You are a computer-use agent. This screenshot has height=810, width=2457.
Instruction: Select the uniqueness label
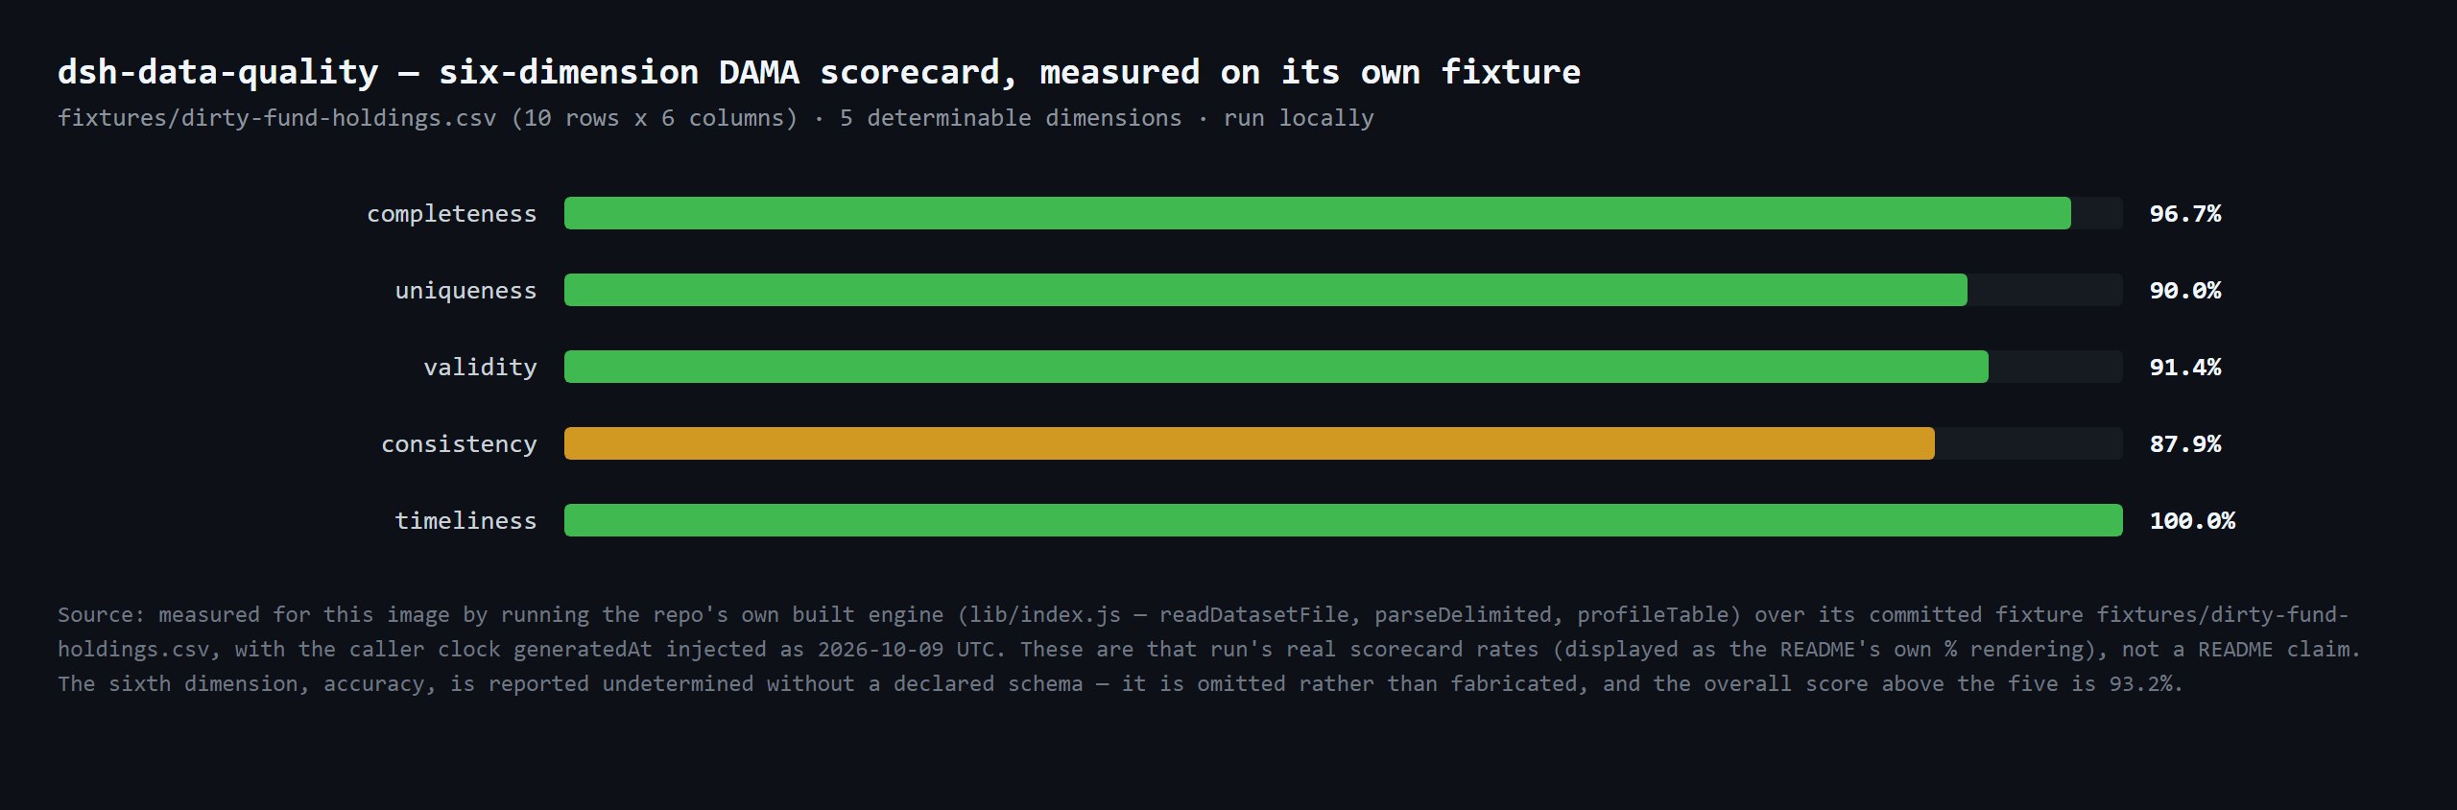click(x=465, y=291)
